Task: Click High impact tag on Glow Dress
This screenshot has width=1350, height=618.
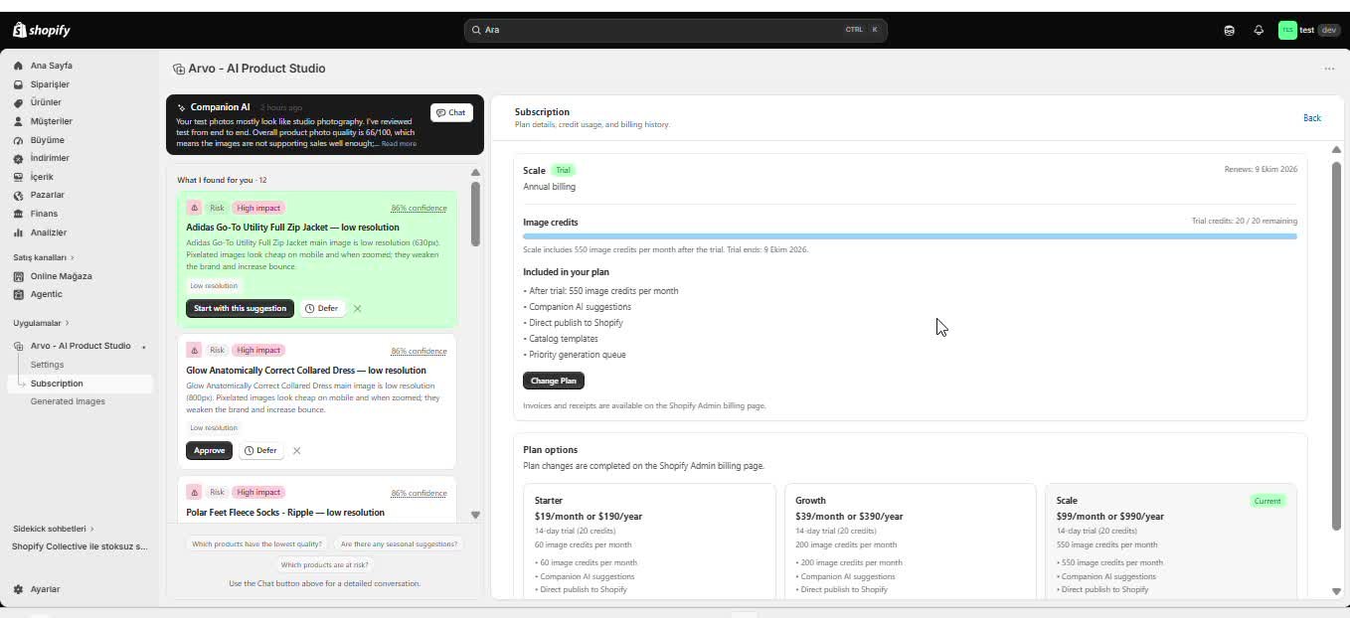Action: tap(258, 350)
